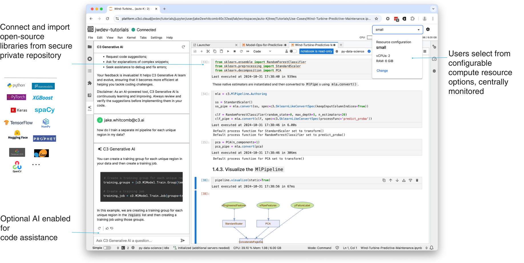Open the small resource size dropdown
The width and height of the screenshot is (524, 263).
pyautogui.click(x=397, y=30)
